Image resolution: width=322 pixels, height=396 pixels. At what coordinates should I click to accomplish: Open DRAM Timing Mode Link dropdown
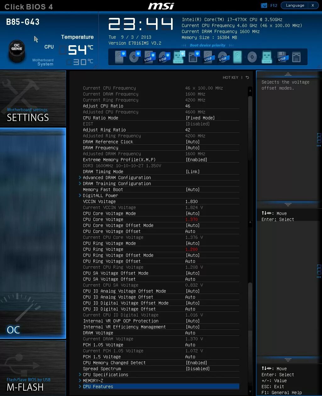193,172
